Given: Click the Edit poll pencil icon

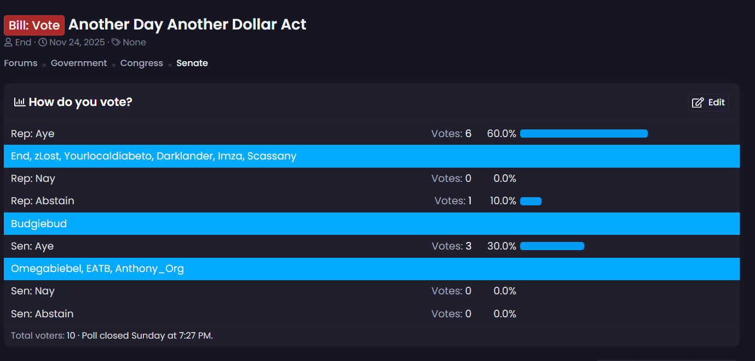Looking at the screenshot, I should 698,103.
